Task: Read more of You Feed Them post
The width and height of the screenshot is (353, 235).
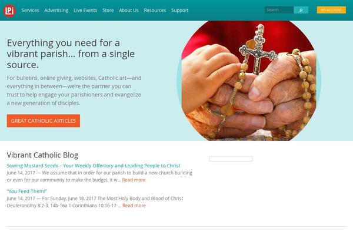Action: [x=134, y=206]
